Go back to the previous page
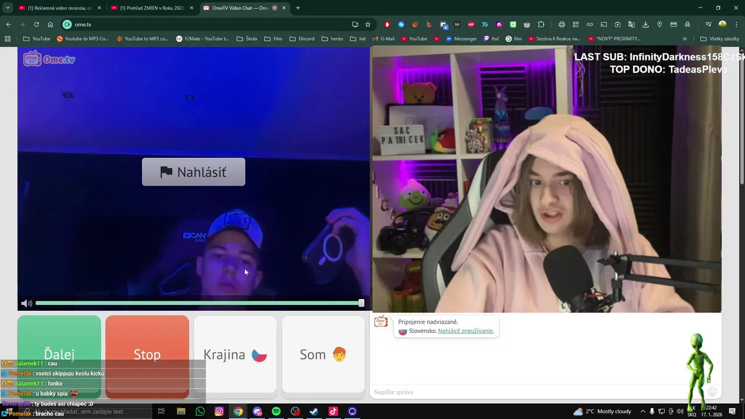 click(8, 24)
